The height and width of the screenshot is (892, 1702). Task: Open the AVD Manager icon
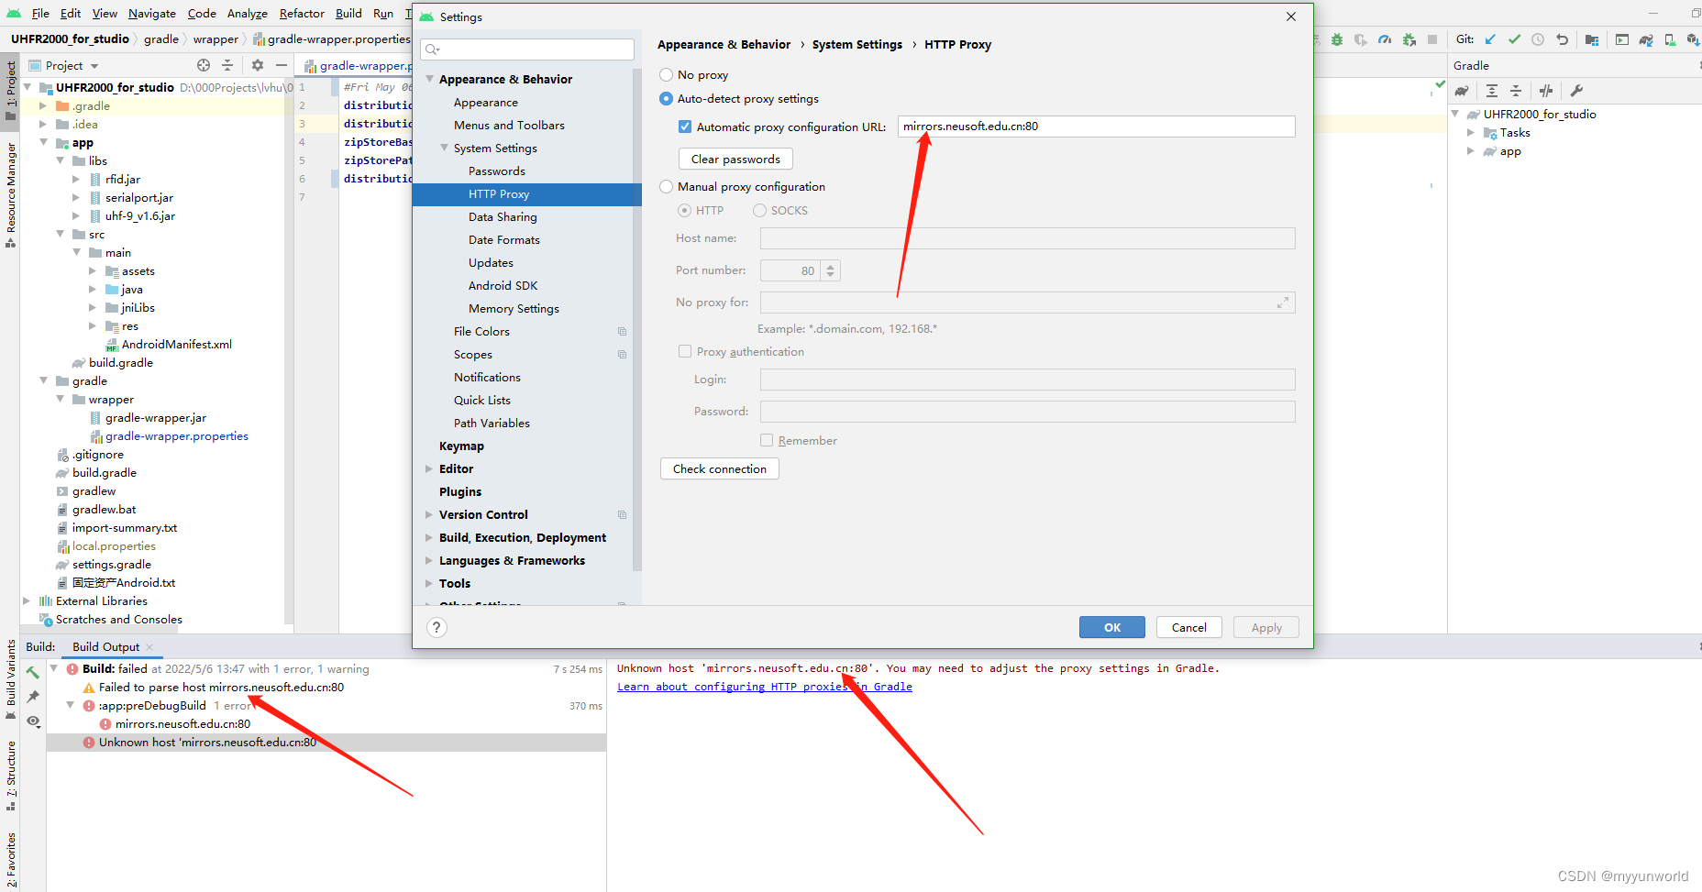pos(1670,39)
